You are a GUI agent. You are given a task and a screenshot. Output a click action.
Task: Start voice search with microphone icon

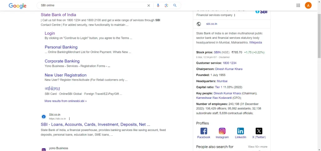click(x=158, y=6)
